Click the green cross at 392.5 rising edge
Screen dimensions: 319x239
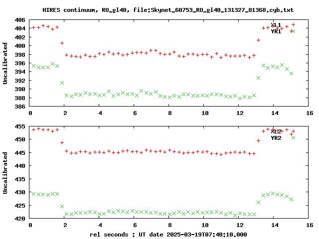click(x=258, y=78)
